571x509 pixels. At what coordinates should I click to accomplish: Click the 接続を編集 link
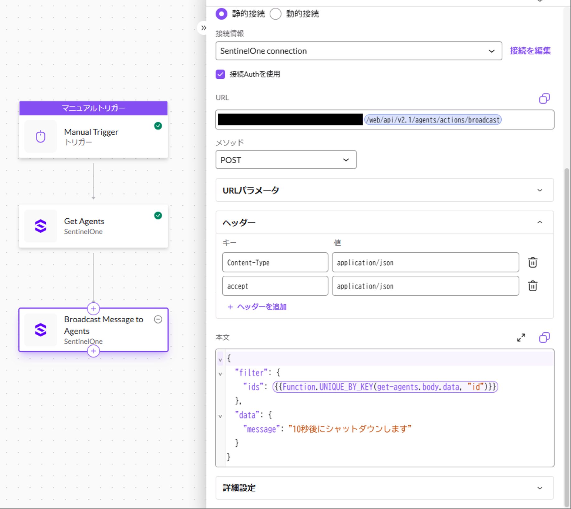click(530, 51)
